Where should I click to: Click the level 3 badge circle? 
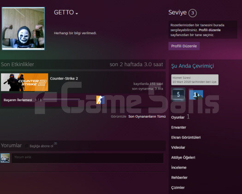193,13
